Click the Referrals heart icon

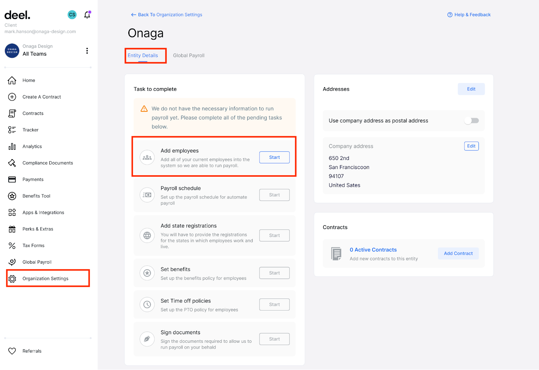pos(12,351)
